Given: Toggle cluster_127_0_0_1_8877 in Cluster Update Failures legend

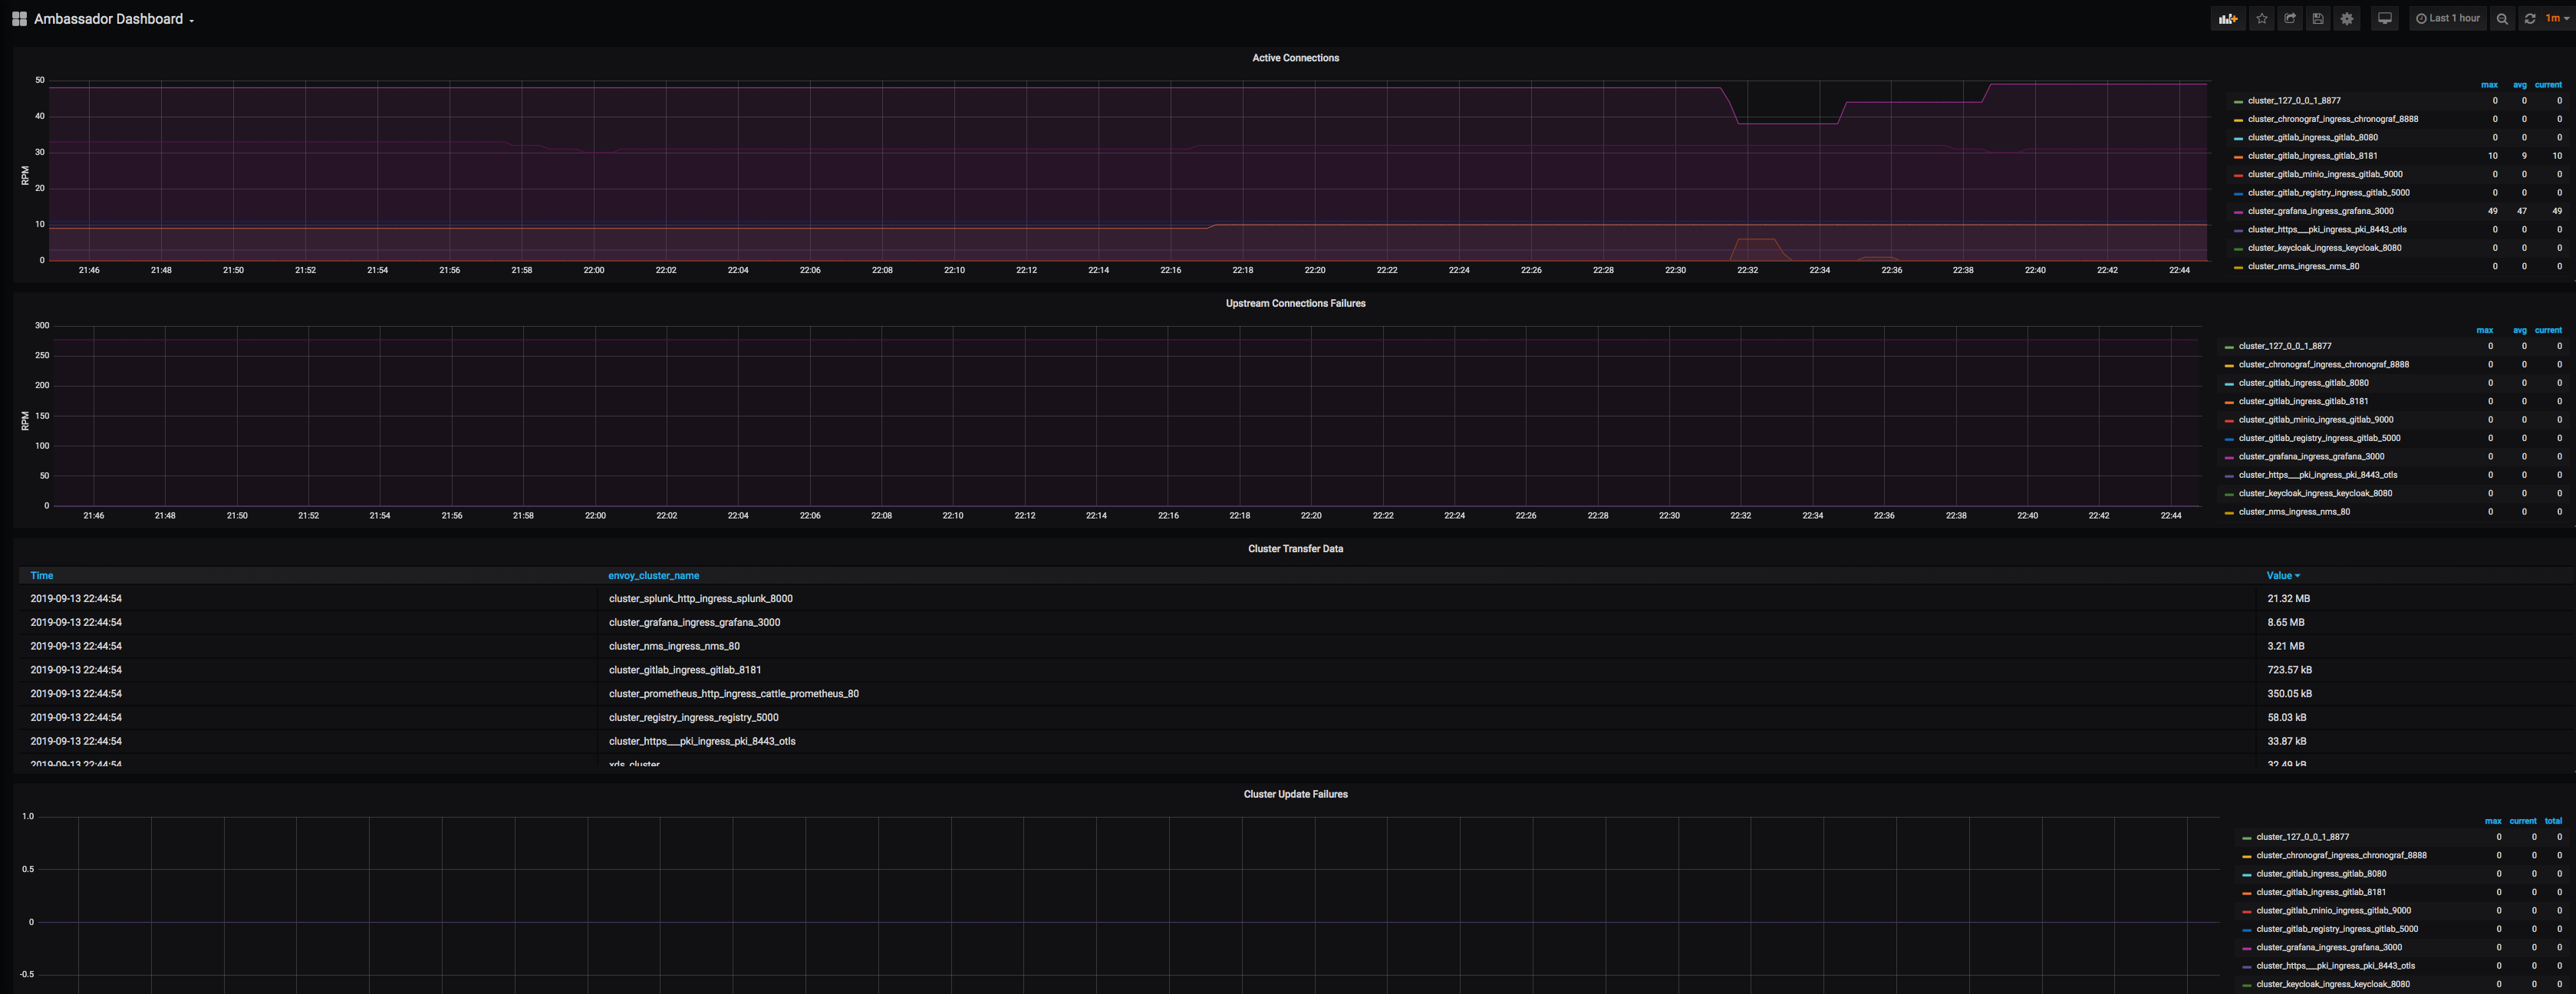Looking at the screenshot, I should (x=2302, y=837).
